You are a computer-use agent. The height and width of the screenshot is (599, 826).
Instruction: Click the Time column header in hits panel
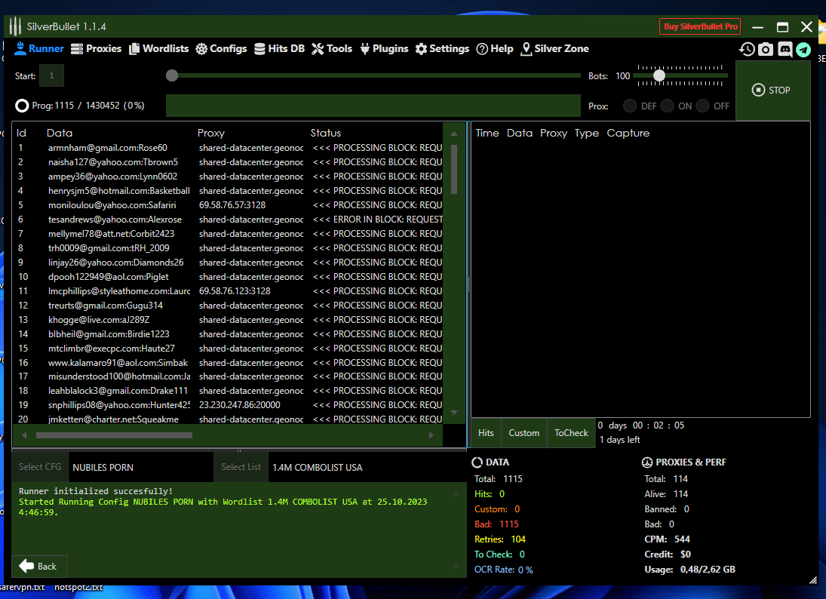point(487,133)
